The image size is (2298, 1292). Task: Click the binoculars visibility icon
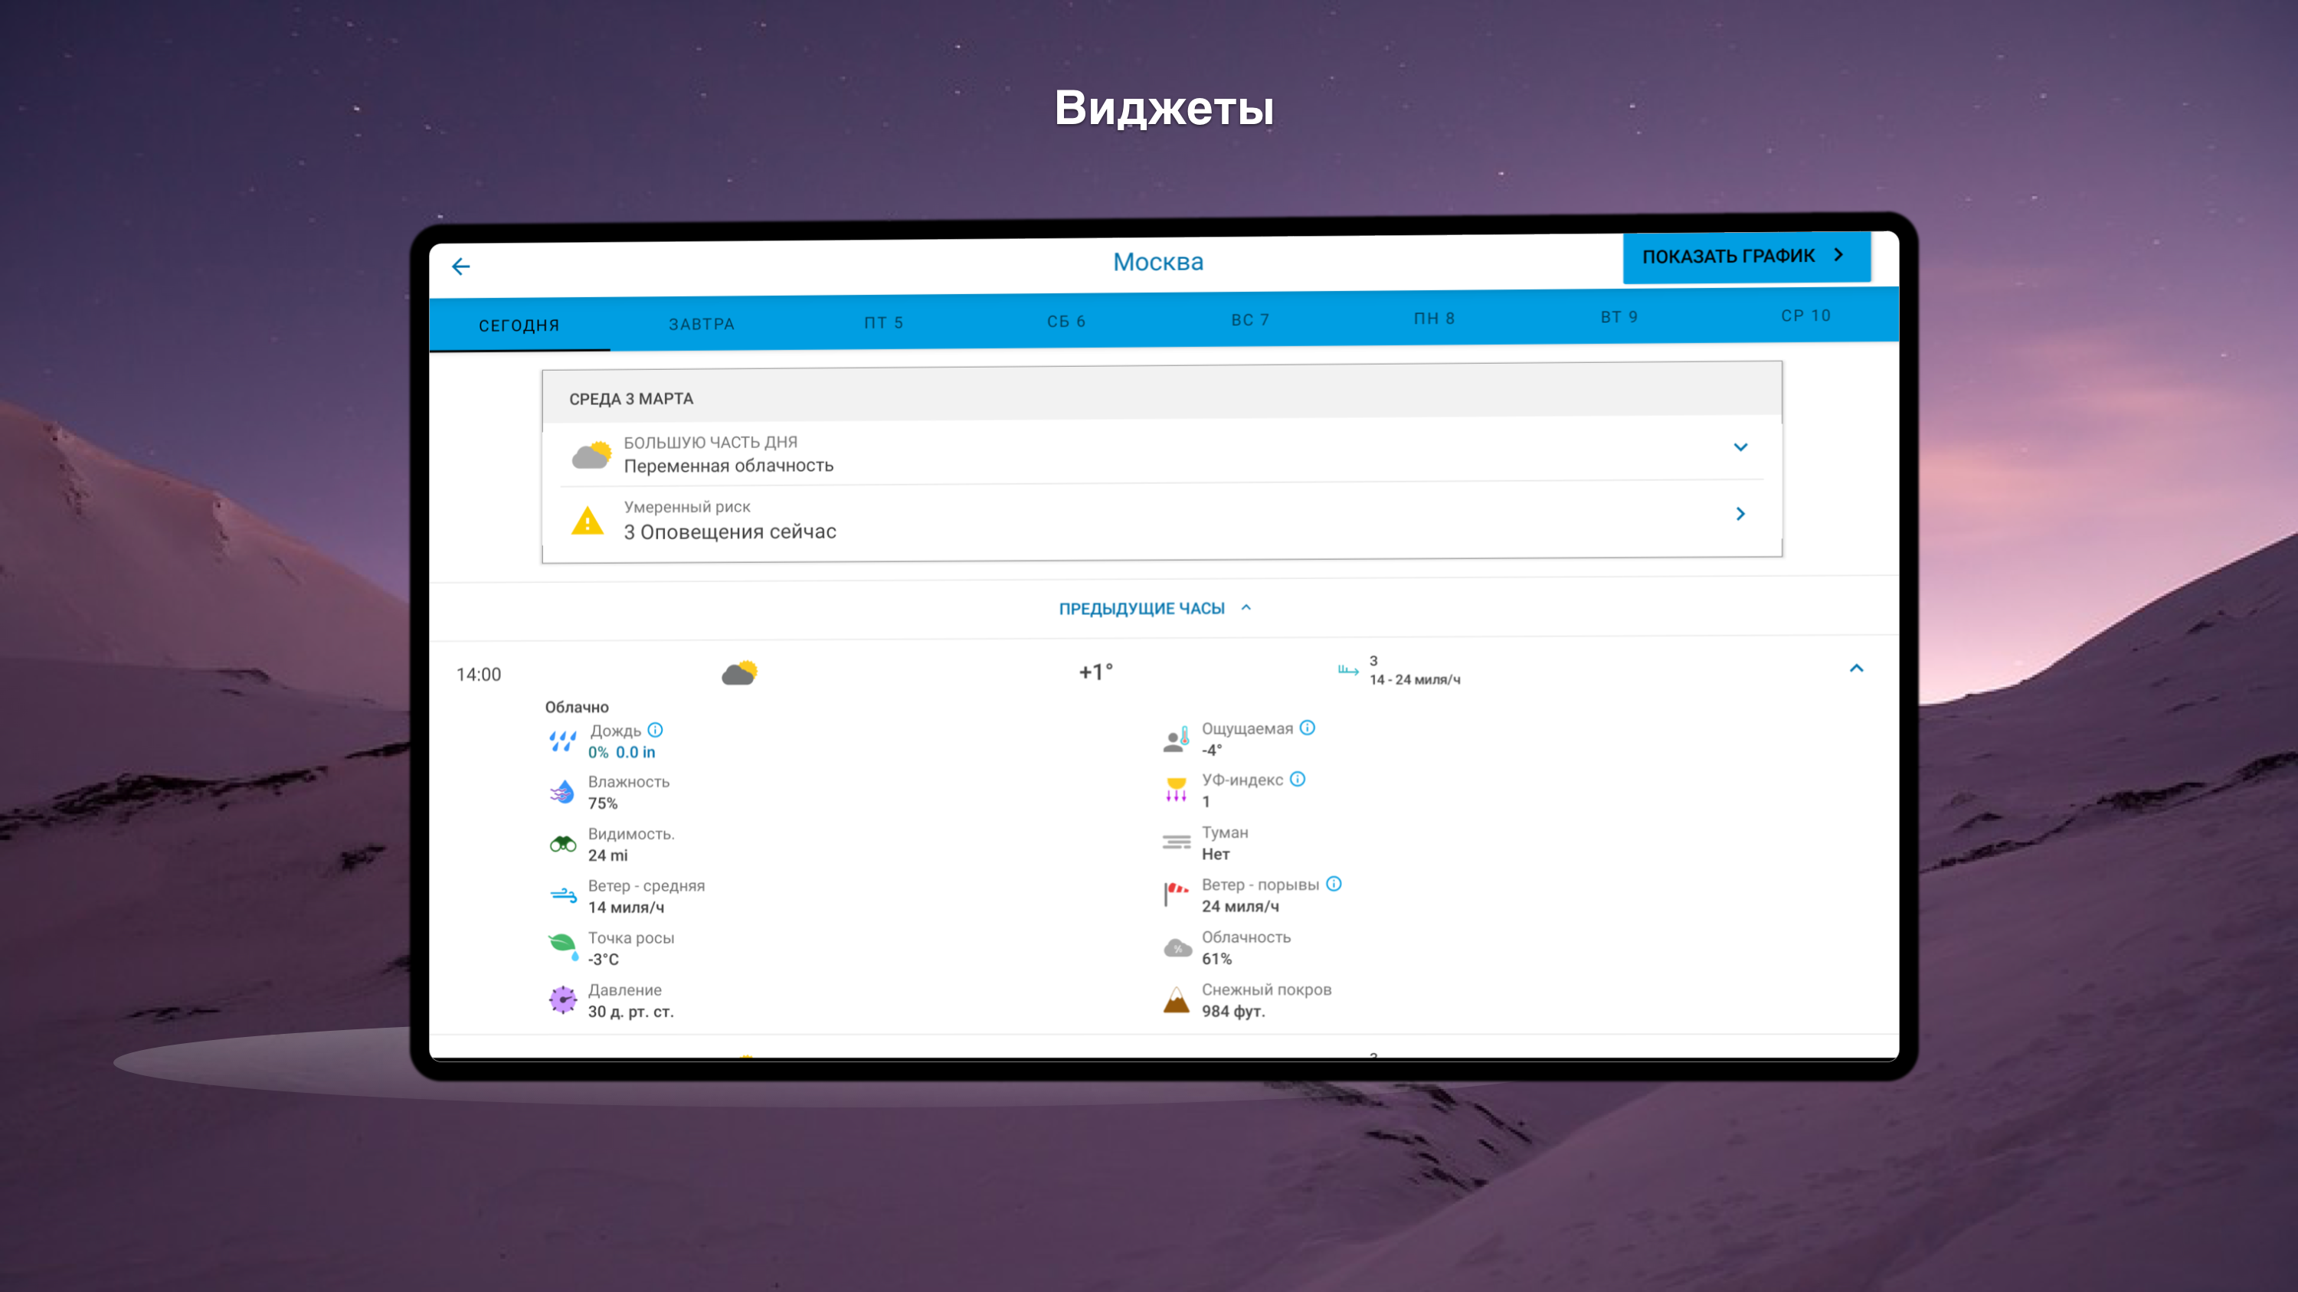coord(563,845)
